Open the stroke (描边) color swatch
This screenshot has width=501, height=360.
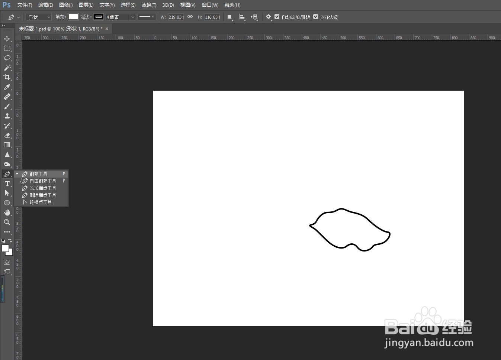99,17
